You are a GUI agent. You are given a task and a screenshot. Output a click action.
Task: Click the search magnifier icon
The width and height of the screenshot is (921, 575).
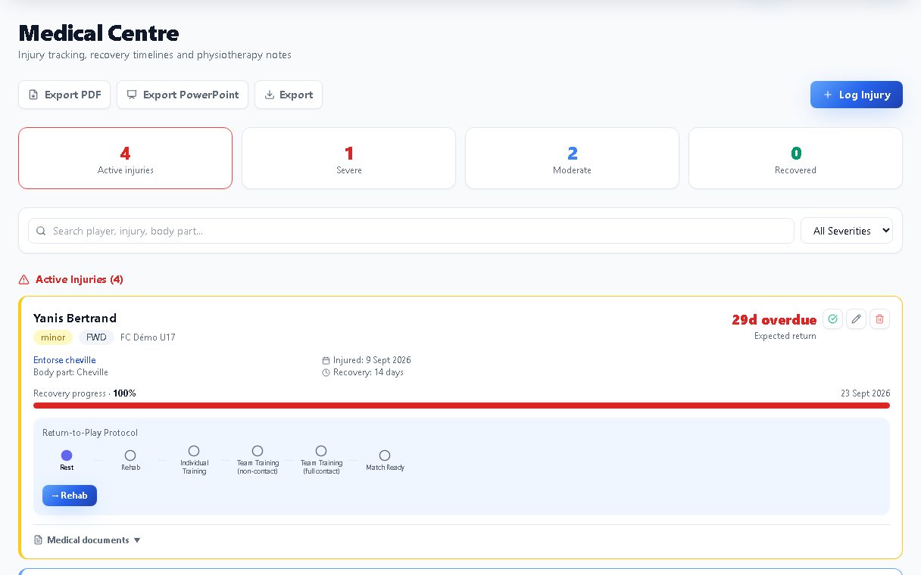(x=41, y=231)
